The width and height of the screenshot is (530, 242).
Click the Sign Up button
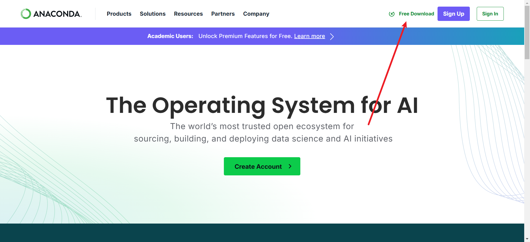point(454,14)
